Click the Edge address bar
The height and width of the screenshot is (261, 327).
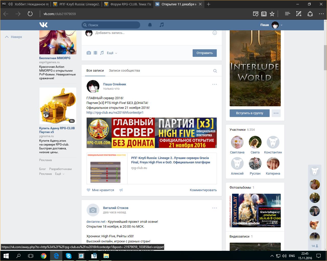click(x=144, y=14)
